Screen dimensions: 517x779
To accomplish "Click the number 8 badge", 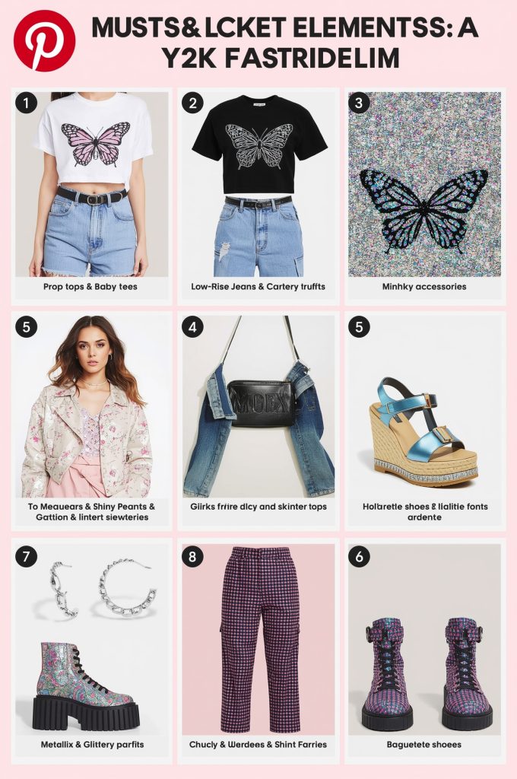I will coord(192,556).
